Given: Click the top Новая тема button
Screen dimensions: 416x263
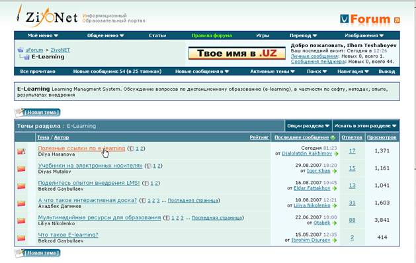Looking at the screenshot, I should (38, 113).
